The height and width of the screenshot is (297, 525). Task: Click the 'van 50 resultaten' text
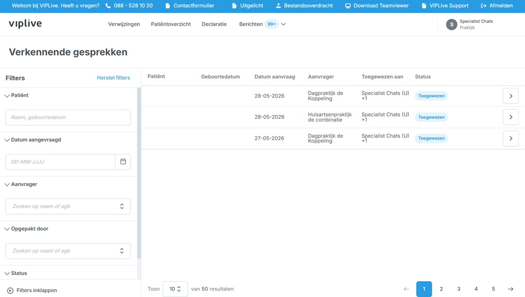[x=212, y=289]
